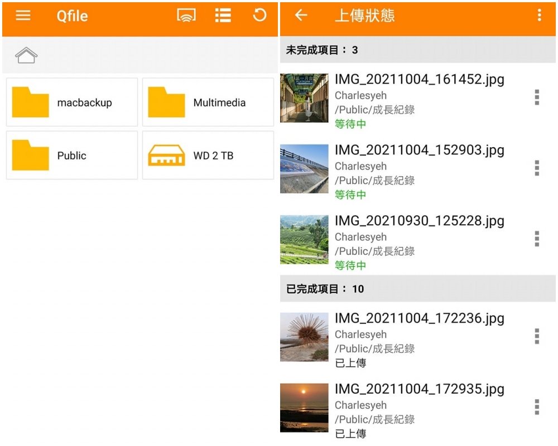The height and width of the screenshot is (446, 558).
Task: Open the Public folder
Action: coord(72,156)
